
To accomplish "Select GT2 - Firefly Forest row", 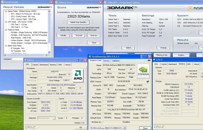I will (x=23, y=17).
